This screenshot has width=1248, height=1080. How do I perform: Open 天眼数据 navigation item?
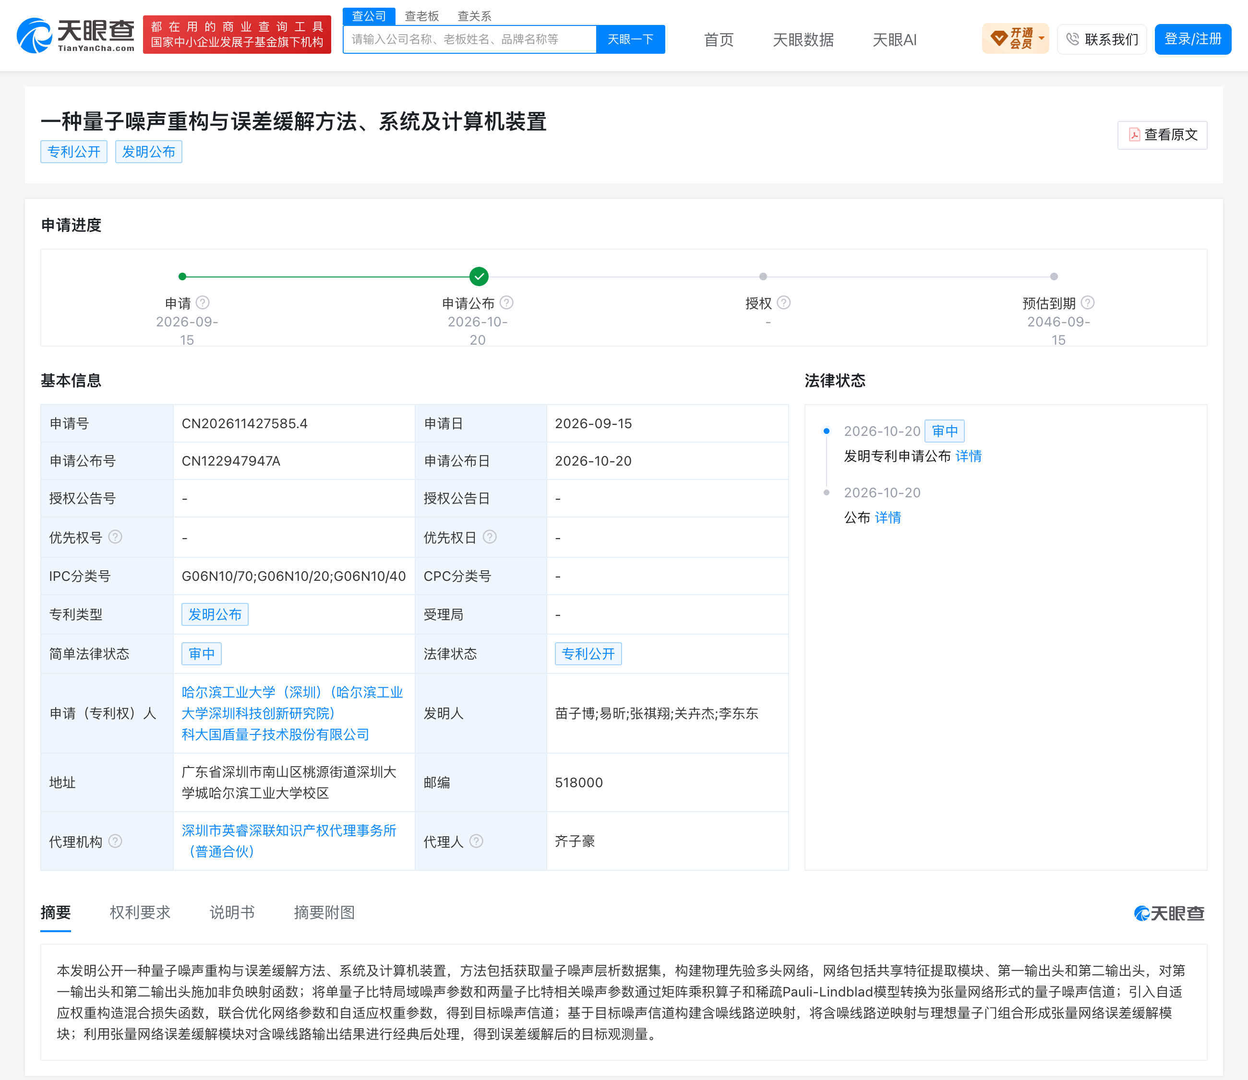(803, 40)
